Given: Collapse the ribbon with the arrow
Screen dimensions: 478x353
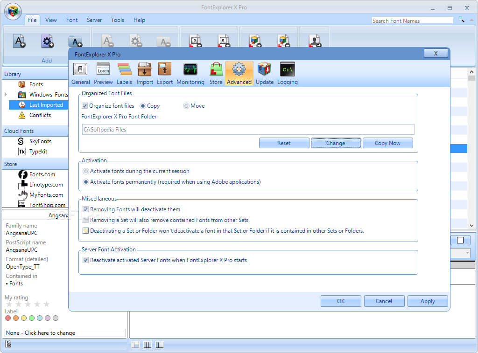Looking at the screenshot, I should point(471,20).
